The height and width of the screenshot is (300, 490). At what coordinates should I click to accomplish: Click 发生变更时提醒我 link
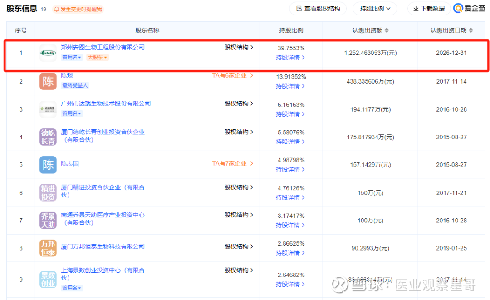pos(81,10)
